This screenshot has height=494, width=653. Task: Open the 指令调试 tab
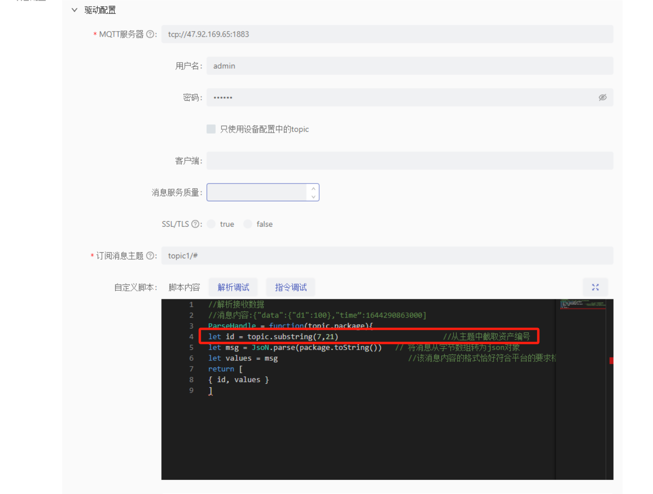(291, 287)
